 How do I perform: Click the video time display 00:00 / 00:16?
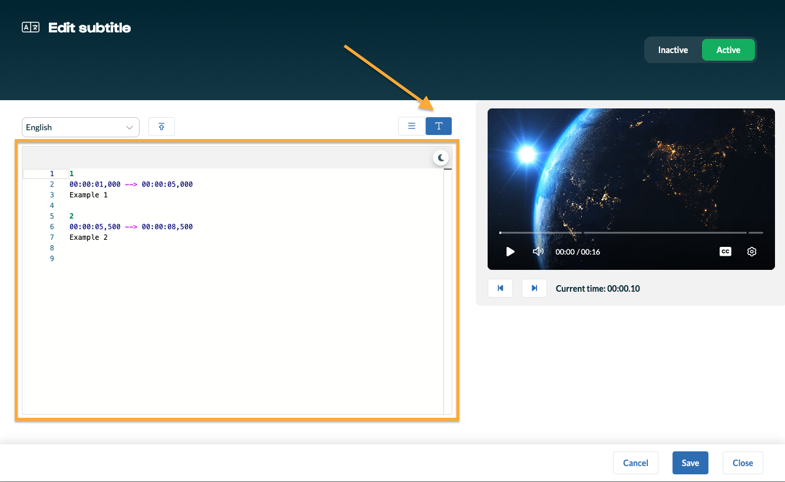[578, 252]
